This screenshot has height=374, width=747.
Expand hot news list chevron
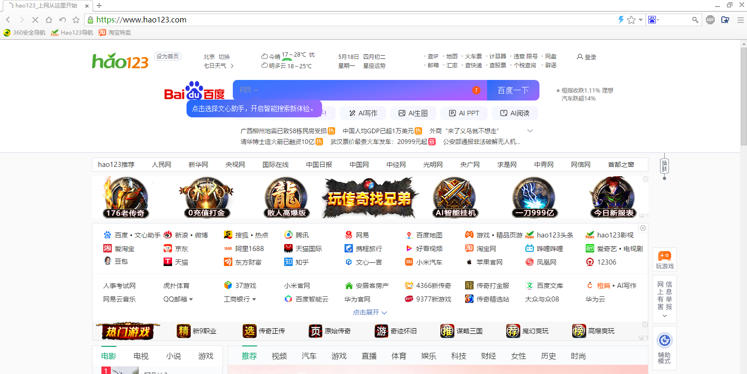pos(530,131)
